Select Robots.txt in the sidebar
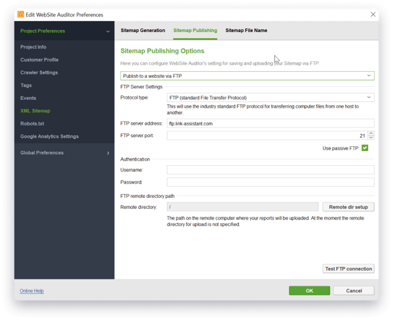 tap(33, 123)
